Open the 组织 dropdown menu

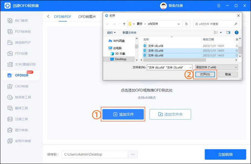(x=111, y=32)
